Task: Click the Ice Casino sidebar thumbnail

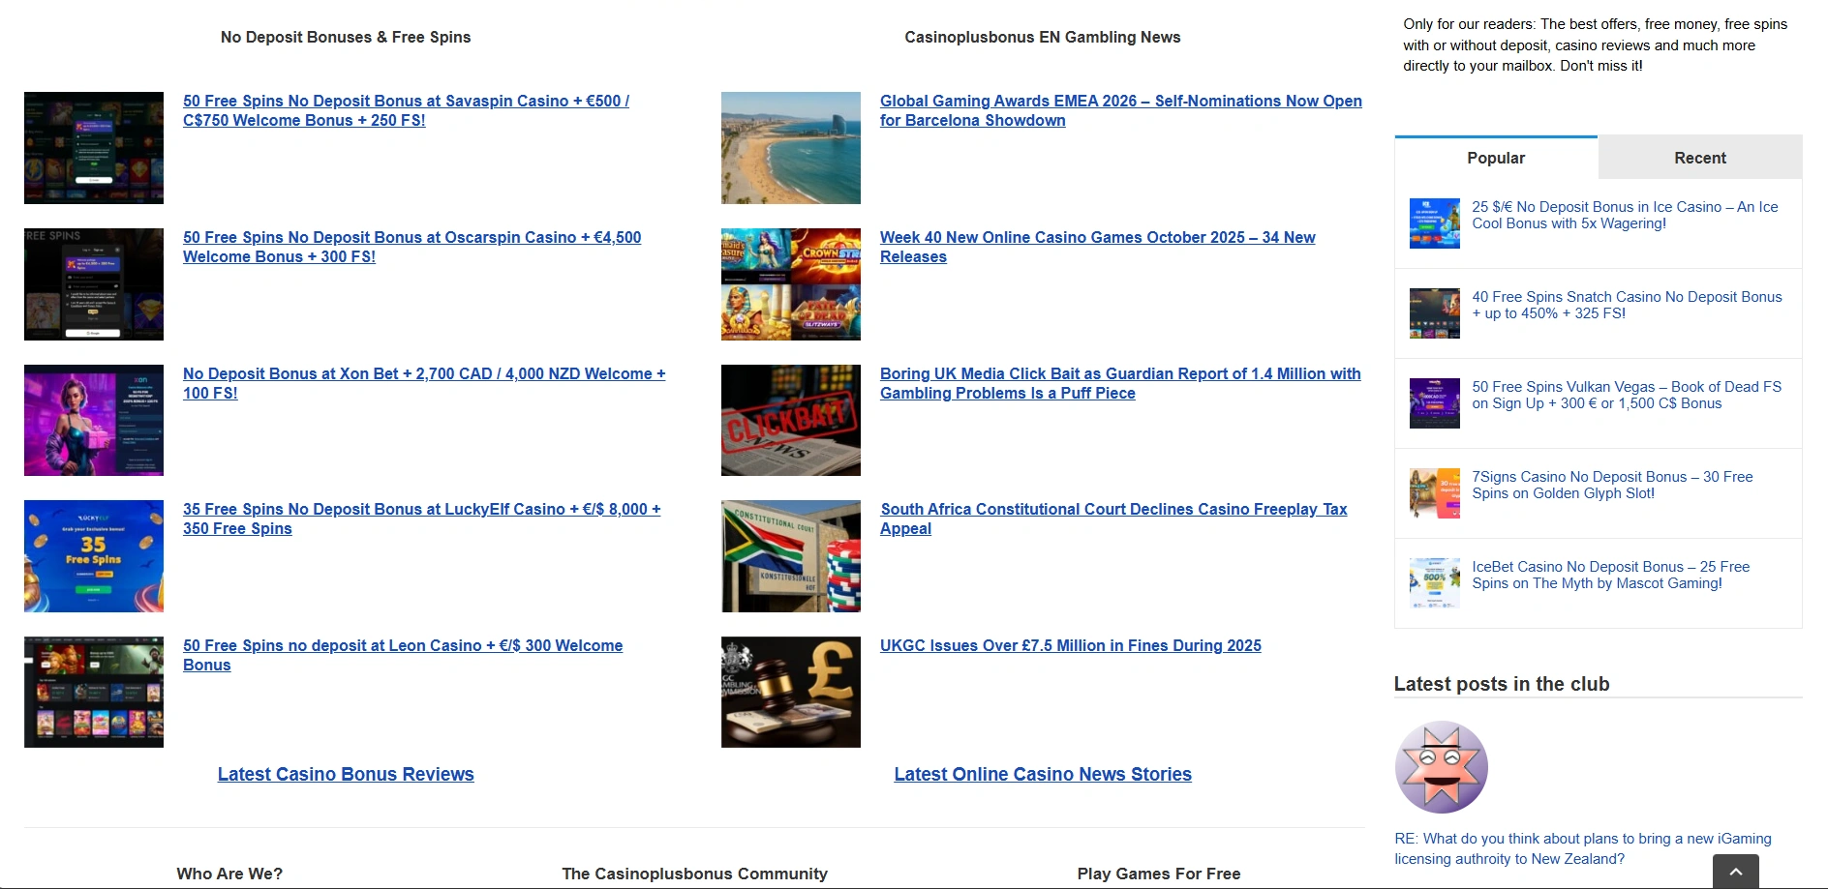Action: pyautogui.click(x=1435, y=223)
